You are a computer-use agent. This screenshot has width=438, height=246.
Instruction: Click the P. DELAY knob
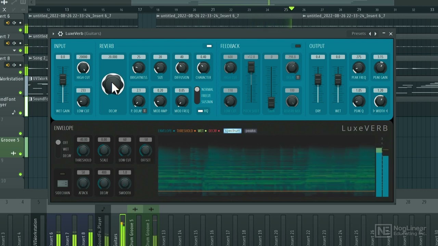click(x=139, y=101)
